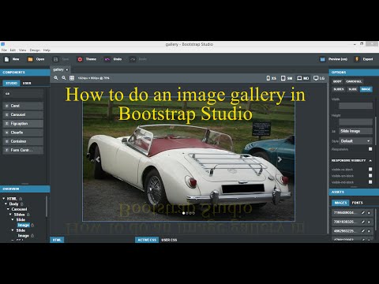Select the Carousel breadcrumb in Options

click(x=354, y=81)
